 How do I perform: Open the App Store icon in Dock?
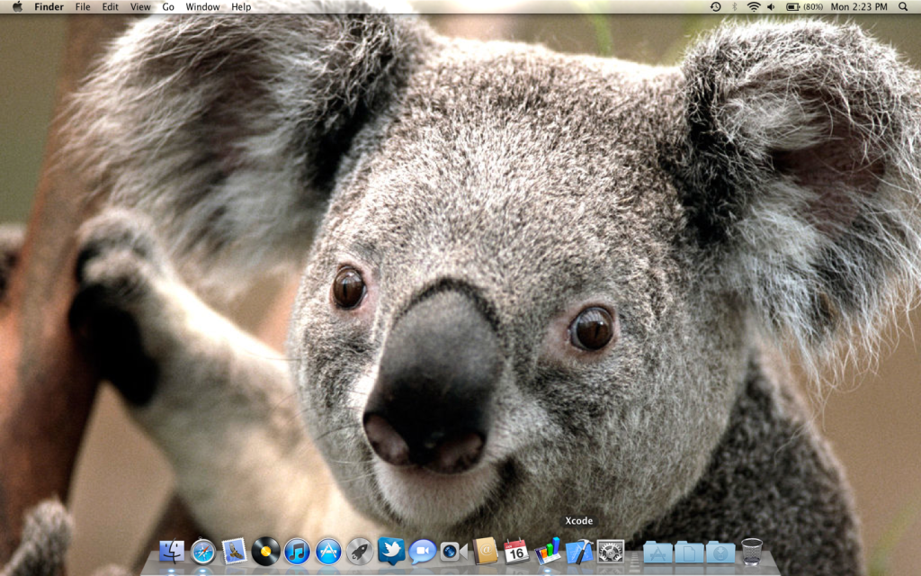pyautogui.click(x=328, y=552)
